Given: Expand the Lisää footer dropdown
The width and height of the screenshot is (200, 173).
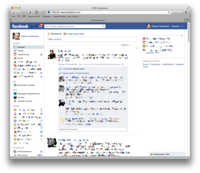Looking at the screenshot, I should 146,67.
